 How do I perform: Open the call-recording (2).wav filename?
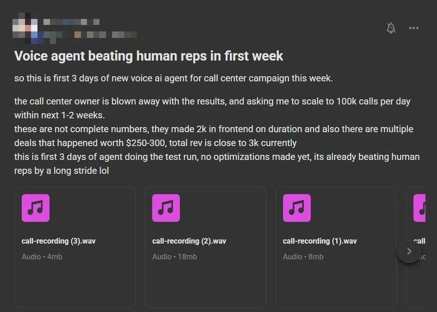click(189, 241)
